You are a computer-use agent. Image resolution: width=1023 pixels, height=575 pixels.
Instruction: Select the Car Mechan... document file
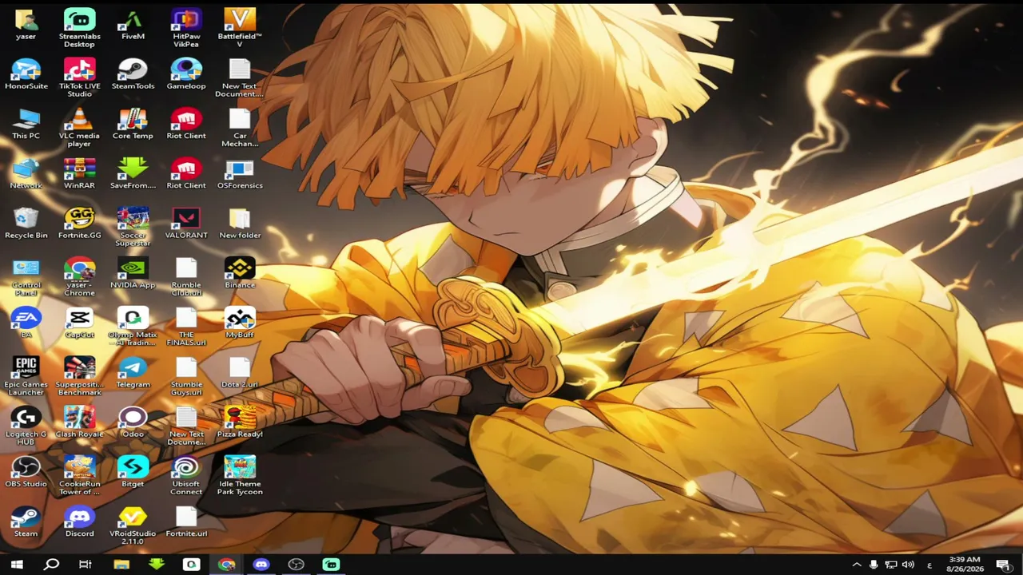tap(240, 127)
